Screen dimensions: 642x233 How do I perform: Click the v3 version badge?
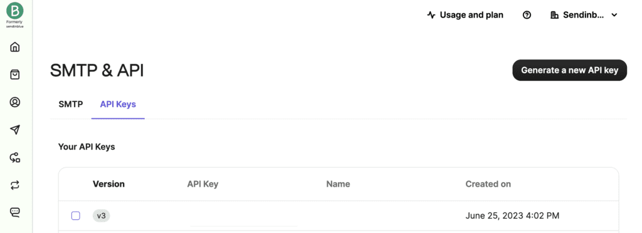[x=101, y=215]
